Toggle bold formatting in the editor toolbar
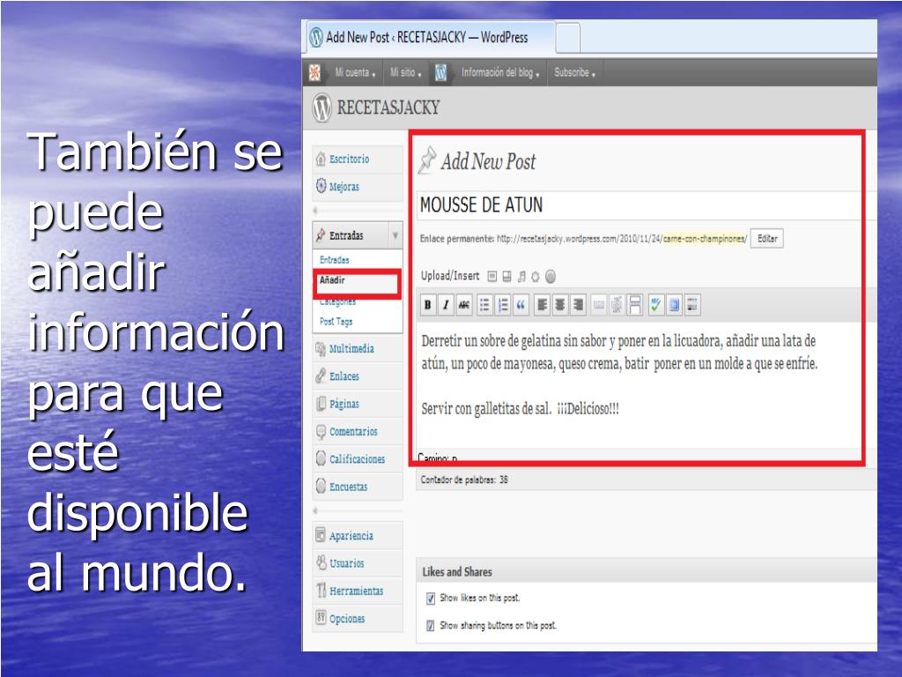Viewport: 902px width, 677px height. click(427, 305)
